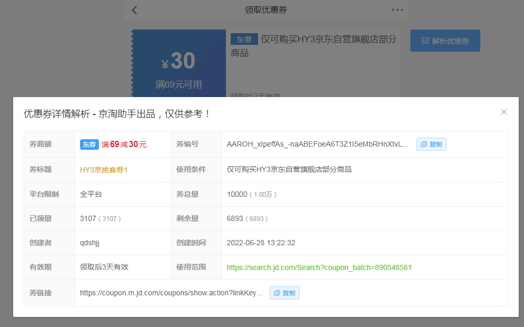The width and height of the screenshot is (524, 327).
Task: Click the total quantity 10000 value
Action: (x=237, y=194)
